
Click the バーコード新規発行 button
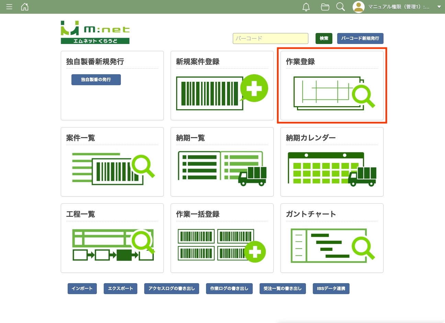360,38
